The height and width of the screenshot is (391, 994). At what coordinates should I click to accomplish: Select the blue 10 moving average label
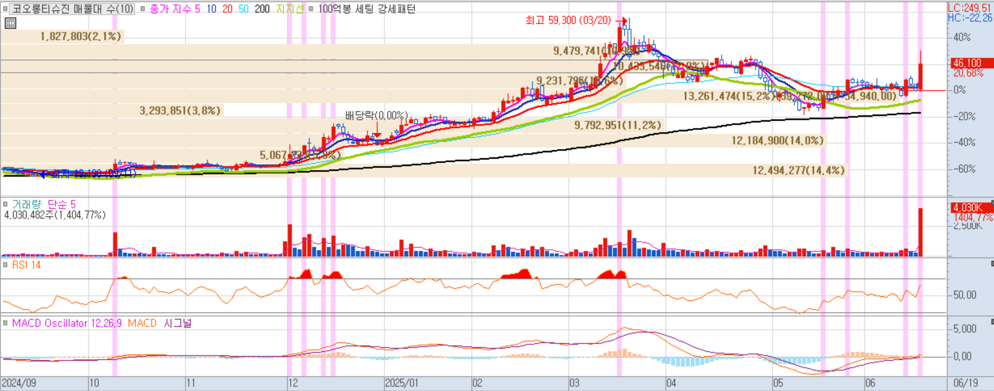[211, 9]
